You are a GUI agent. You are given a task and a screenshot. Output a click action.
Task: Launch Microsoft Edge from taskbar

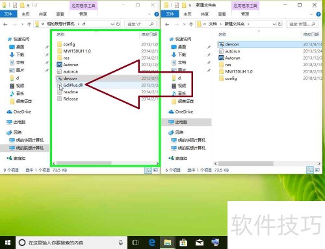tap(152, 243)
